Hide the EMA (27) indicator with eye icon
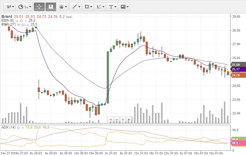 tap(19, 25)
